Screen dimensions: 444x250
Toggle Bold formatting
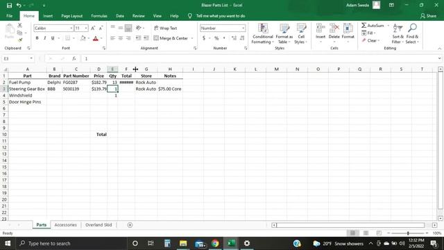coord(37,38)
